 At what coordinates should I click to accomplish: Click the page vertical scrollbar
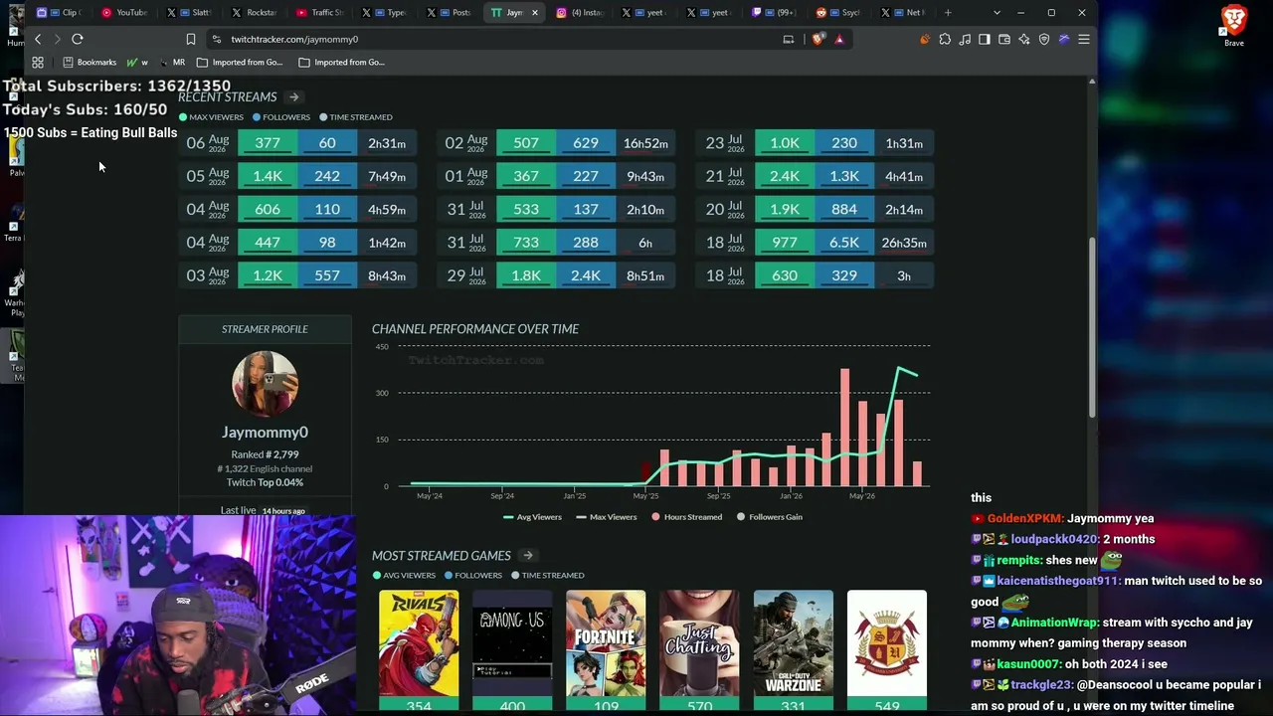[x=1092, y=328]
